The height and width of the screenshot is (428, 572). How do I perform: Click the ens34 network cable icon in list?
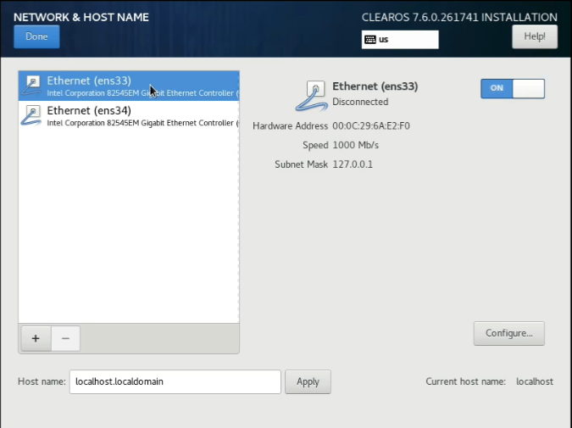pos(31,115)
